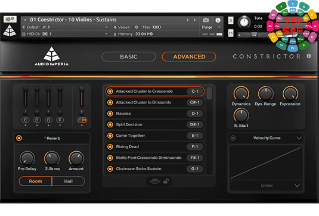Click the C mic volume fader
This screenshot has width=319, height=216.
26,96
